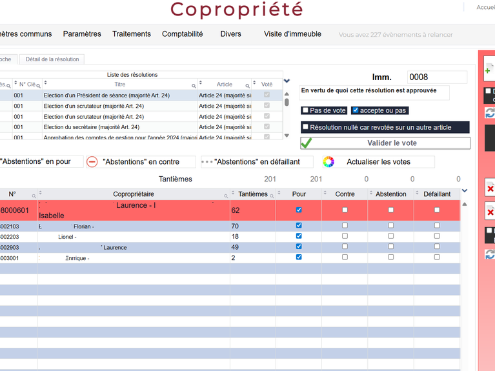The image size is (495, 371).
Task: Check Contre for the Isabelle row
Action: click(345, 210)
